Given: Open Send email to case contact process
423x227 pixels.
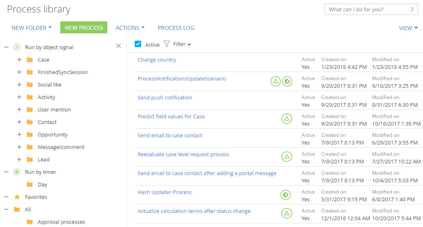Looking at the screenshot, I should (x=170, y=135).
